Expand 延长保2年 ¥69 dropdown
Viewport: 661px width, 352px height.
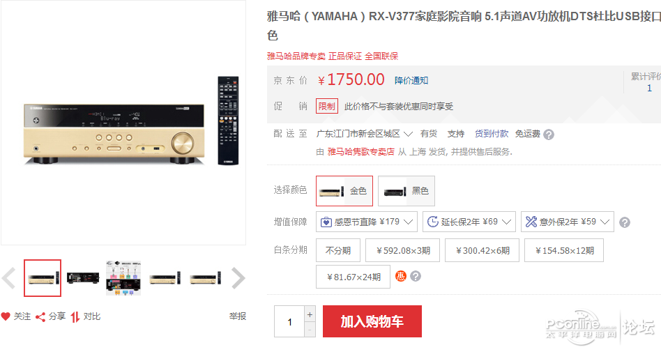(469, 222)
